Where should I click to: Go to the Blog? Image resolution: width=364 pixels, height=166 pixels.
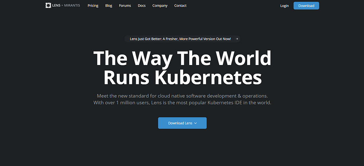108,5
